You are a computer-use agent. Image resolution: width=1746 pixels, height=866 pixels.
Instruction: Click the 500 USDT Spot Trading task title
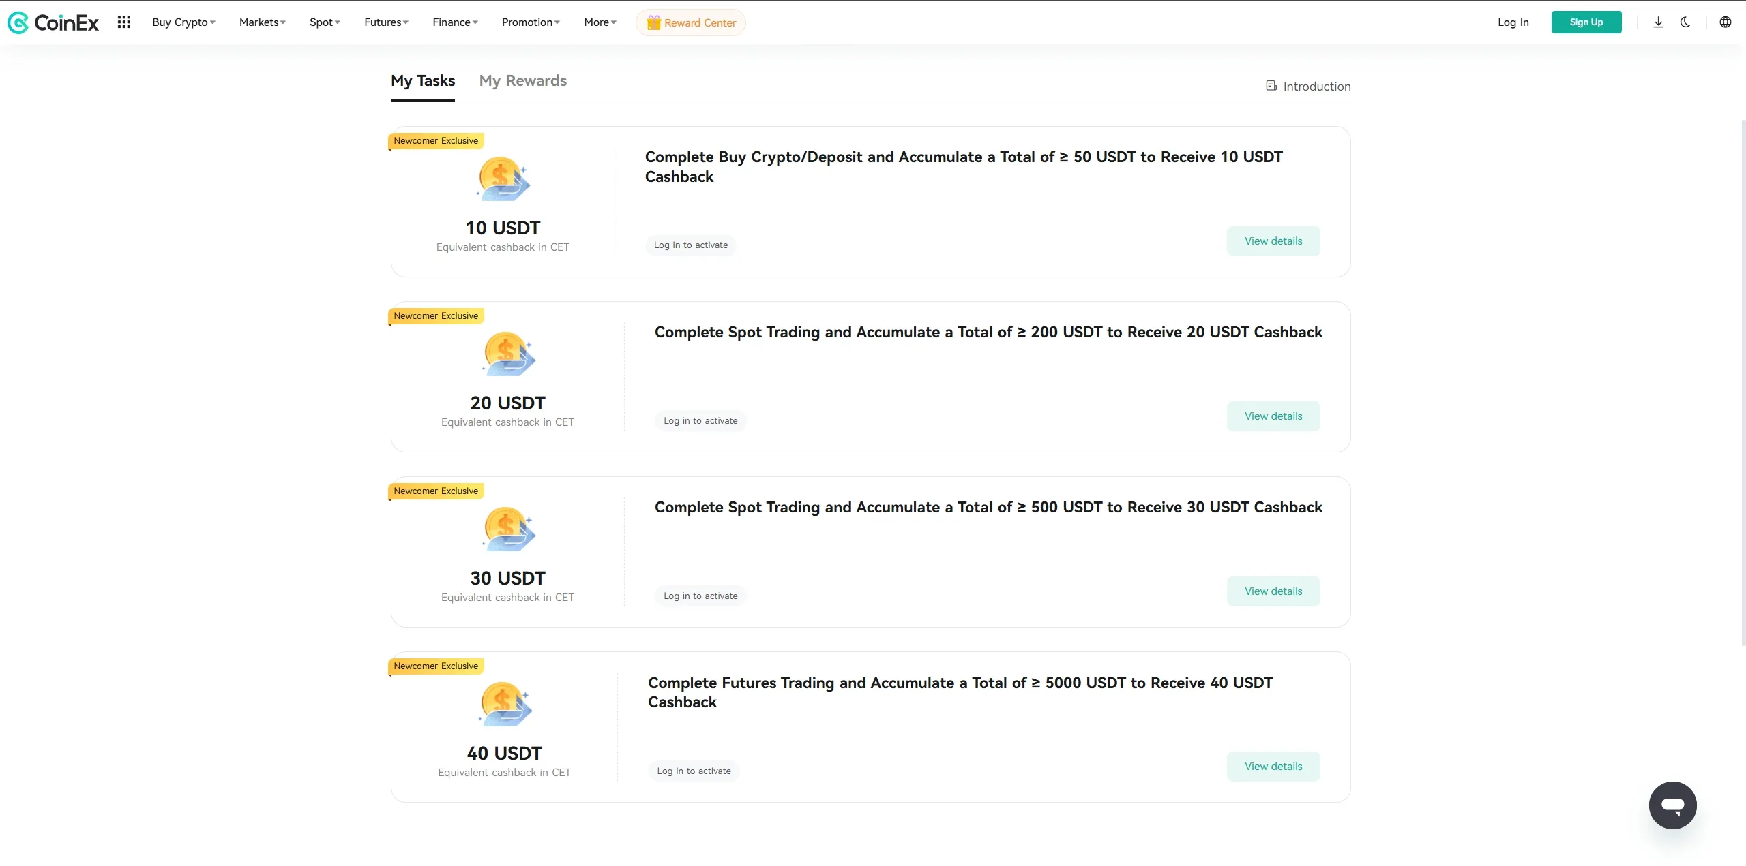coord(988,508)
